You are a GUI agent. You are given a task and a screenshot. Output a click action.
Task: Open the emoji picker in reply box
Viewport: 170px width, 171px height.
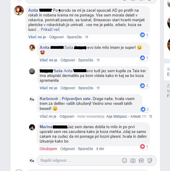[125, 161]
